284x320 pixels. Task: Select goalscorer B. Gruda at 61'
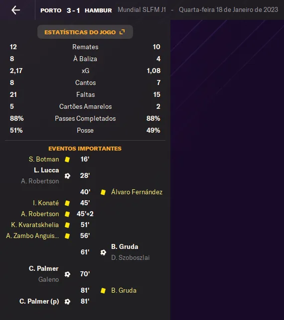[125, 247]
